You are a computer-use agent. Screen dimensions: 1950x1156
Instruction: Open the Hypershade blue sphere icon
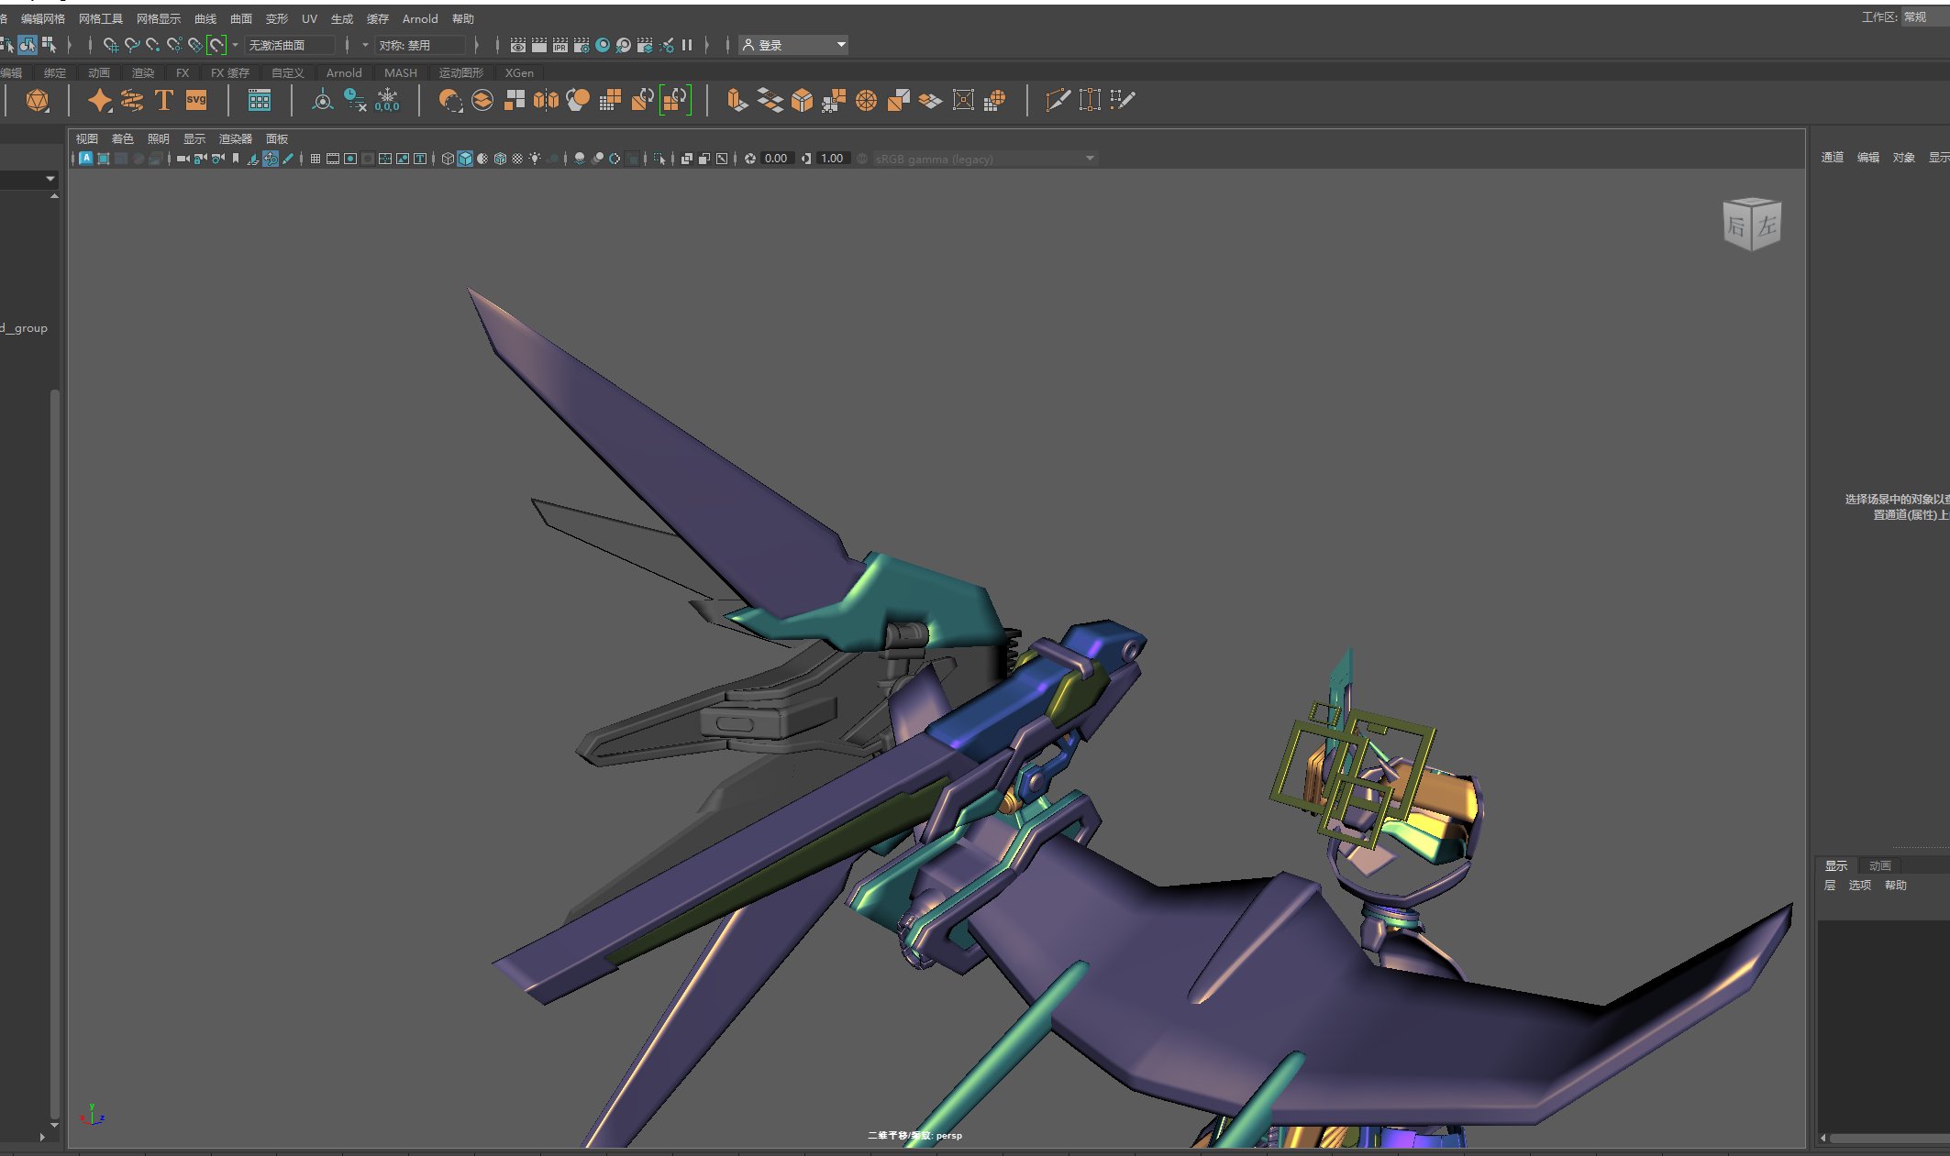point(603,45)
